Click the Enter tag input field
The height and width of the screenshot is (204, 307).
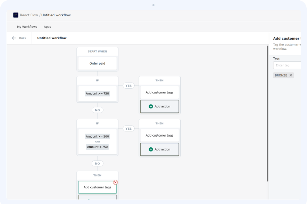[x=287, y=65]
